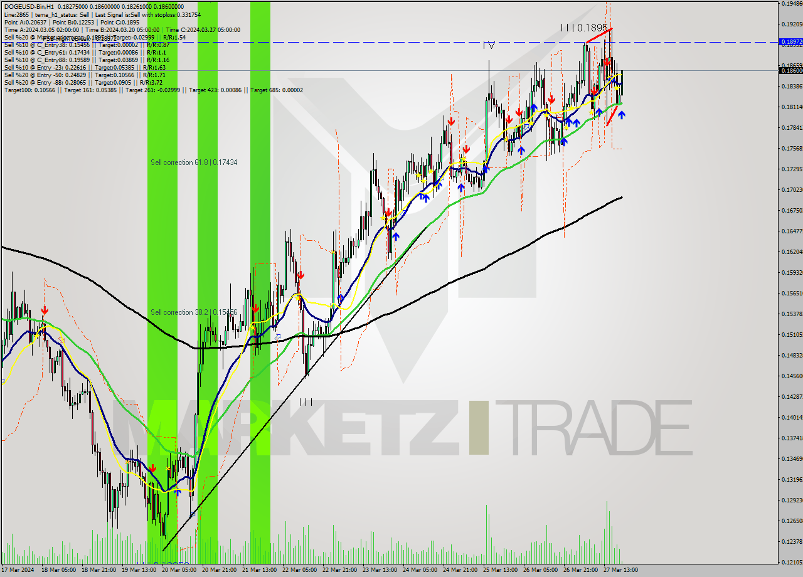Click the 0.1756 price axis label

792,149
